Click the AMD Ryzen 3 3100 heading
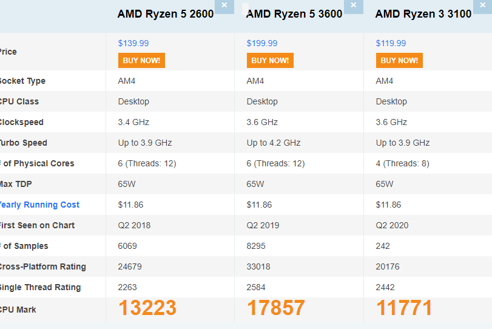492x329 pixels. (423, 14)
